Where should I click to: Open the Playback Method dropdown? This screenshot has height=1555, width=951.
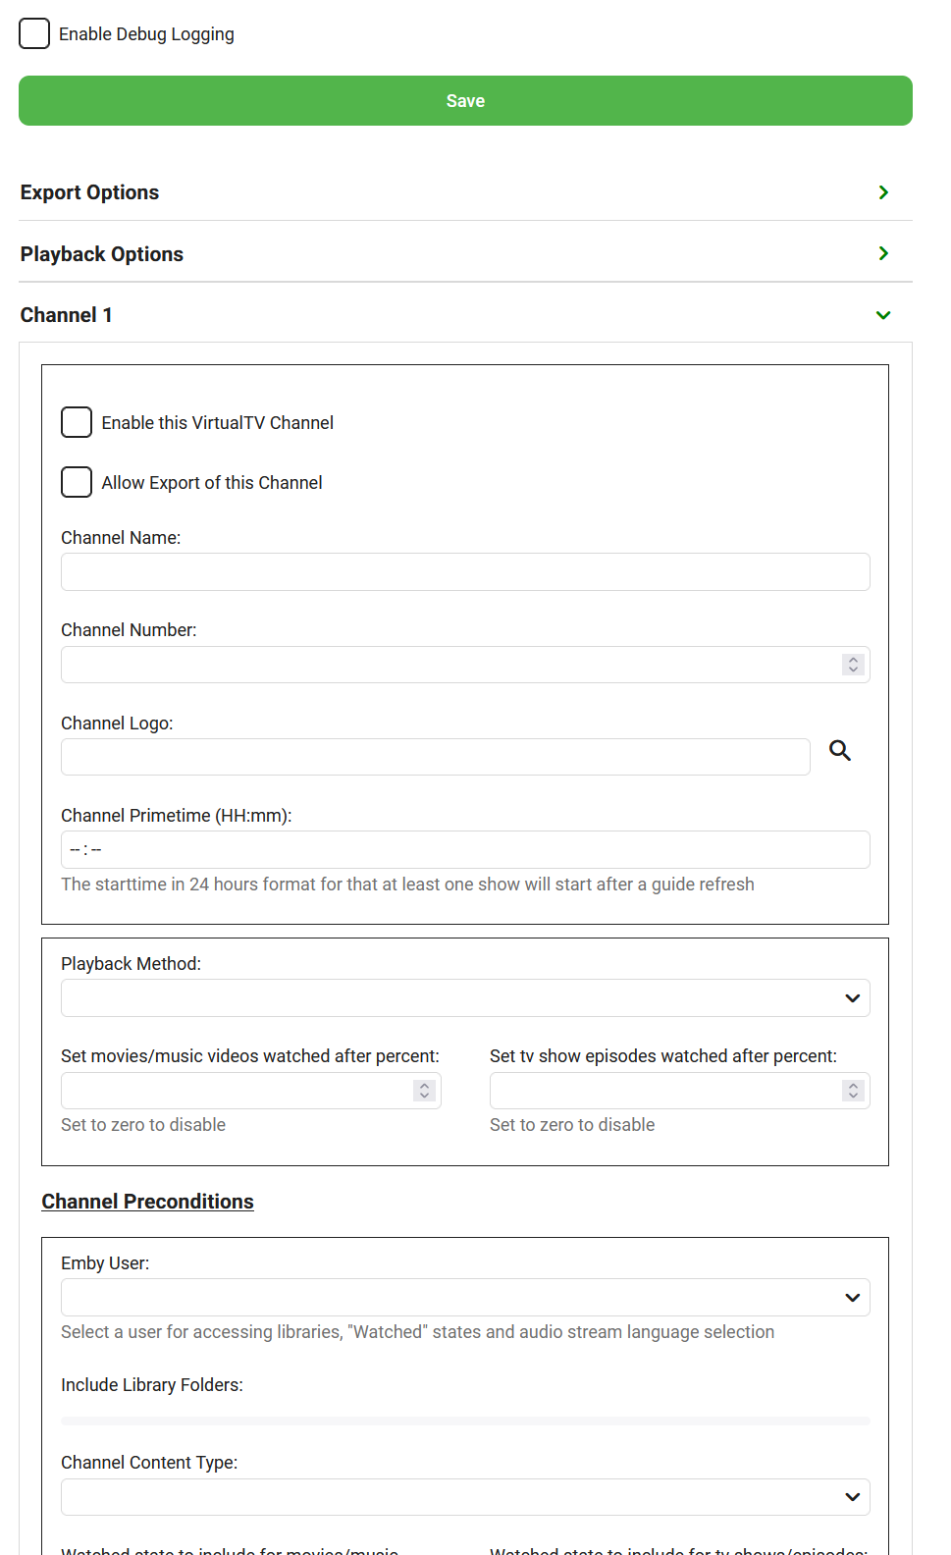tap(465, 998)
